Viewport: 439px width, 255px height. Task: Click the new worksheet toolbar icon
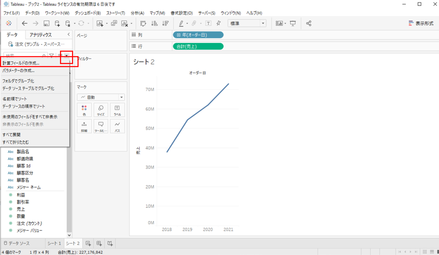tap(100, 23)
